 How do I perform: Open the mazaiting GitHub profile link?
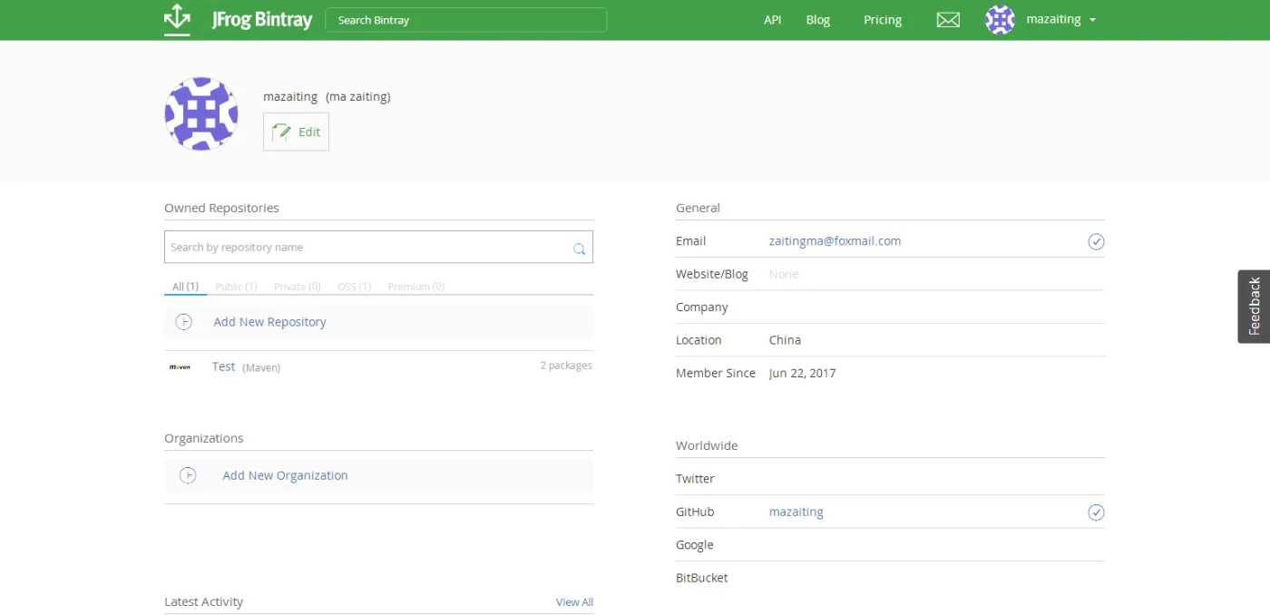pos(796,512)
